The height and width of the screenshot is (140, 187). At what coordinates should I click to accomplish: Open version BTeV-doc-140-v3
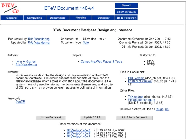pos(78,130)
